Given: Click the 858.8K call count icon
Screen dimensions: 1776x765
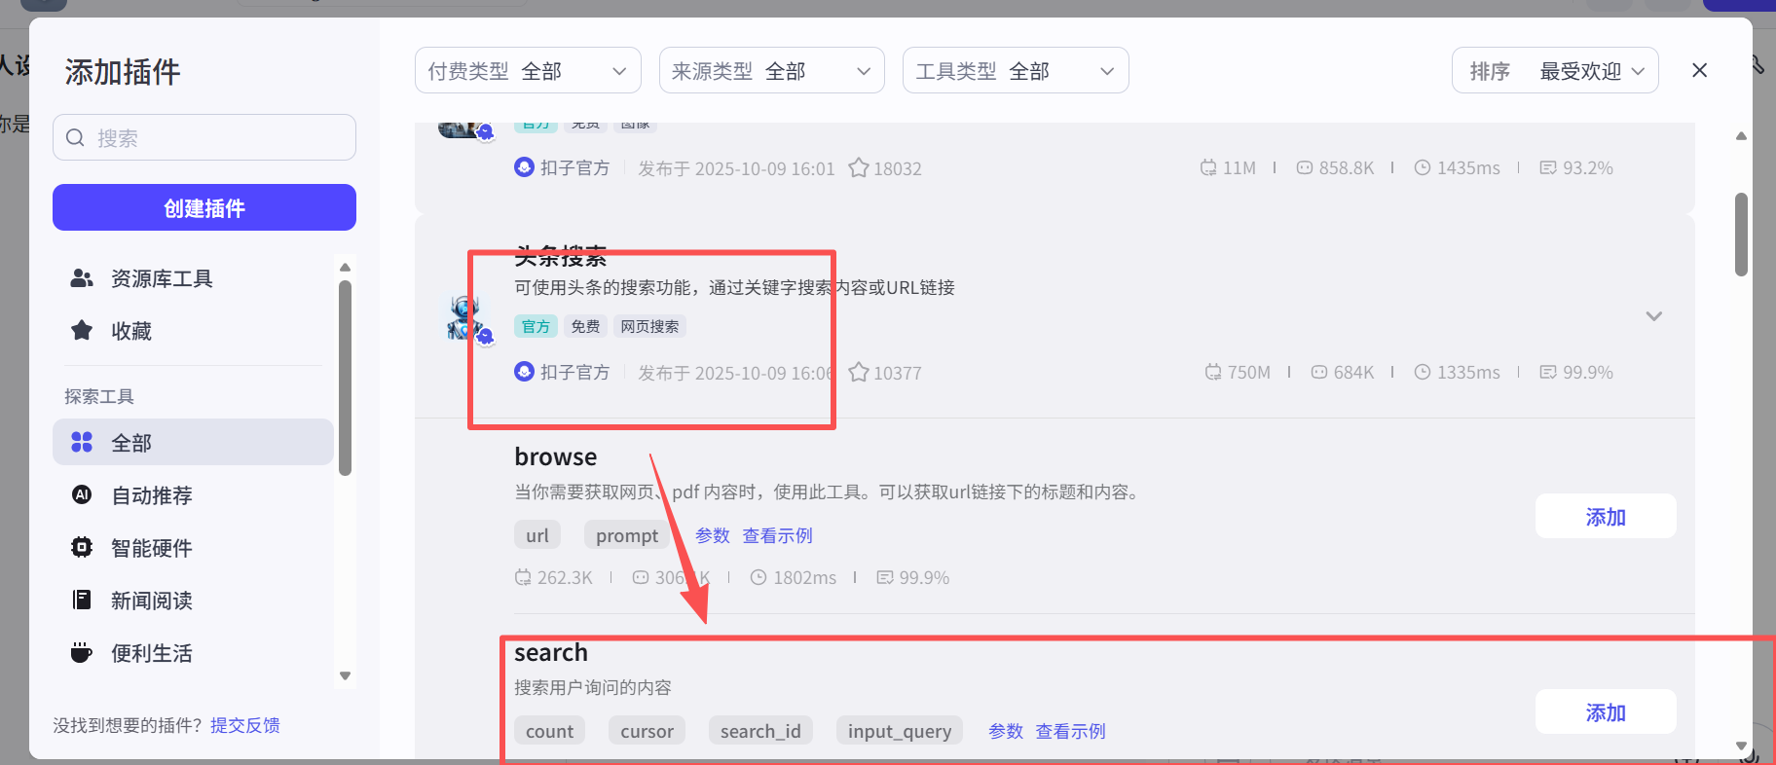Looking at the screenshot, I should point(1305,167).
